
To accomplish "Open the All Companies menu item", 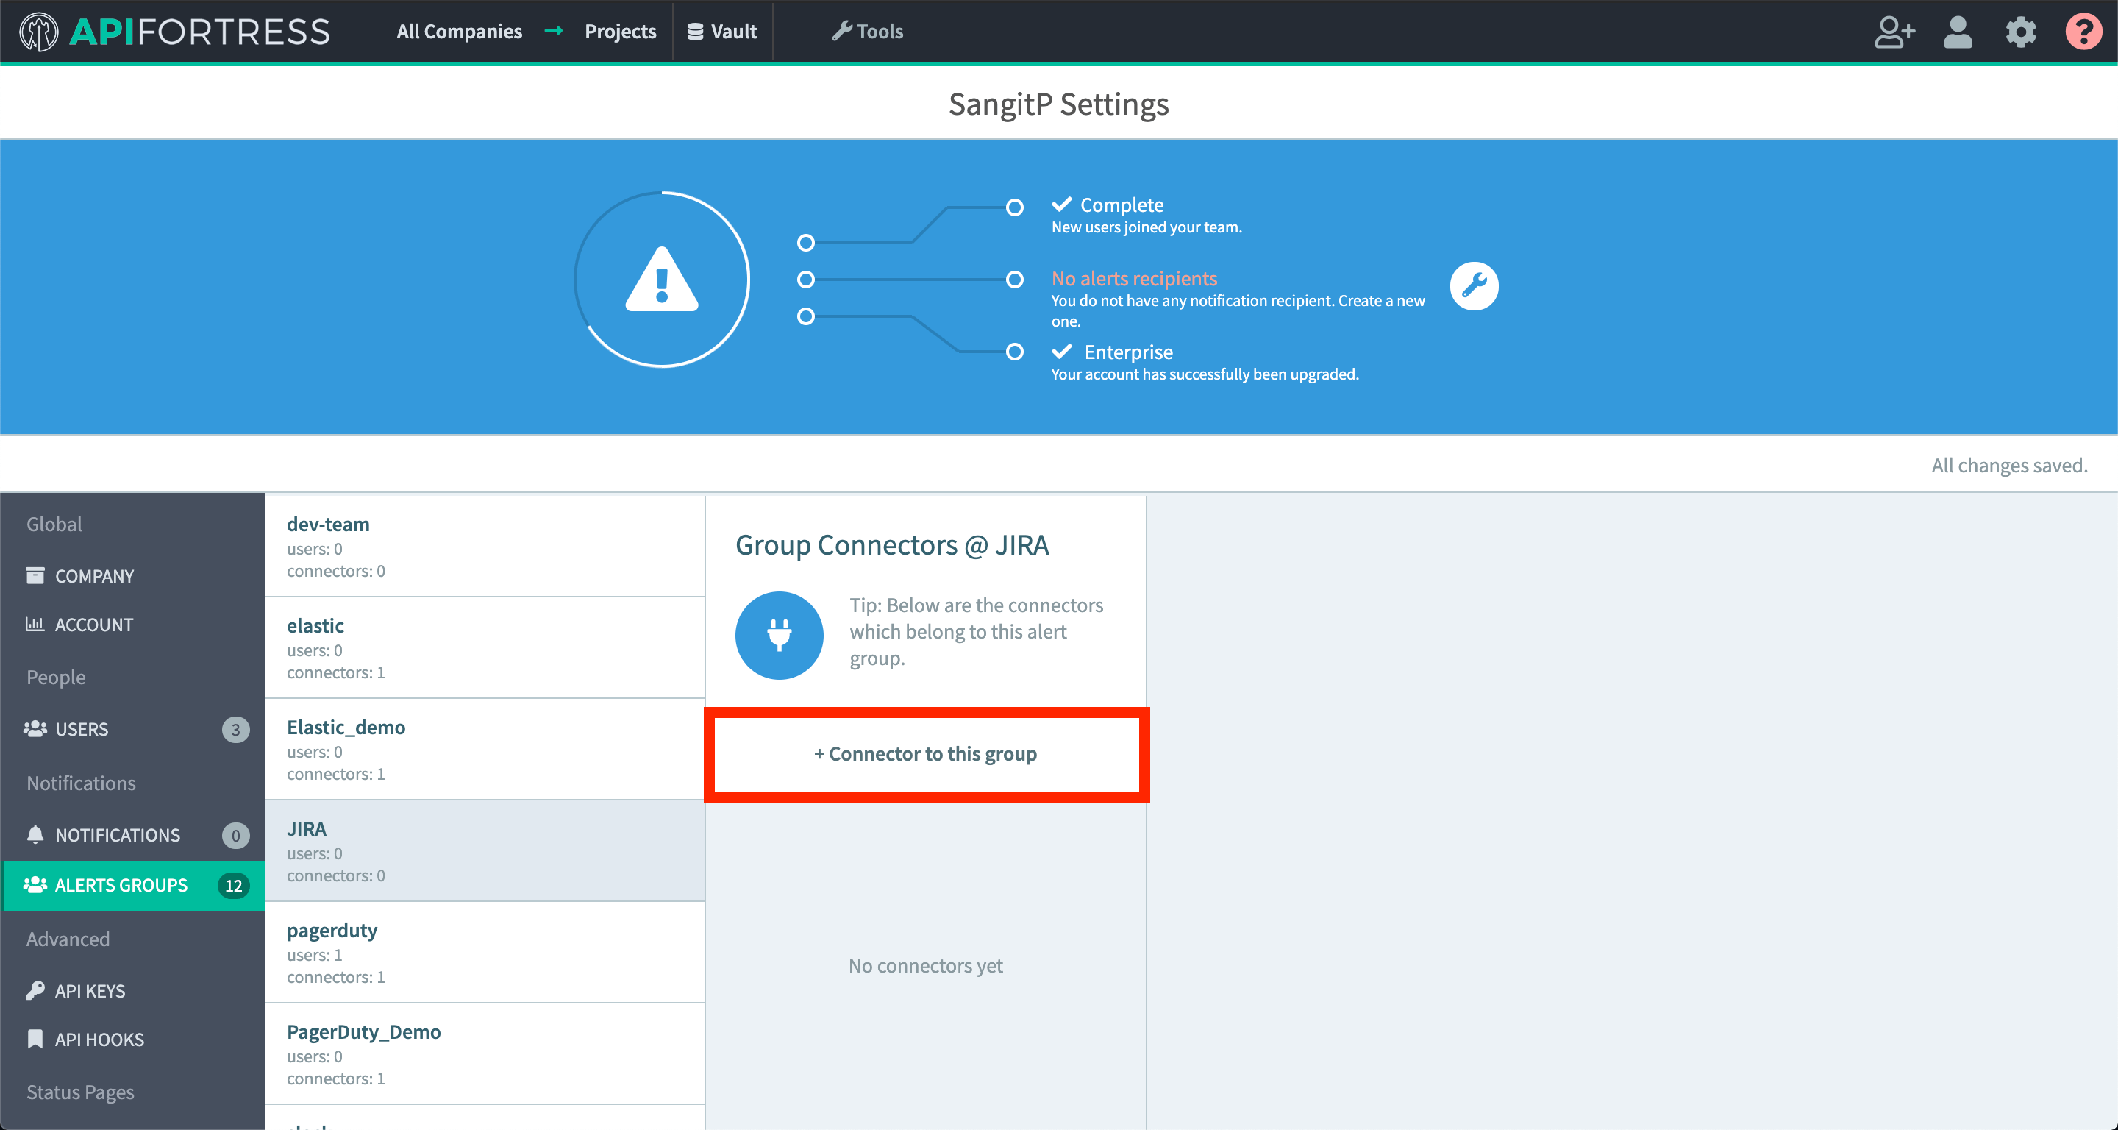I will (459, 31).
